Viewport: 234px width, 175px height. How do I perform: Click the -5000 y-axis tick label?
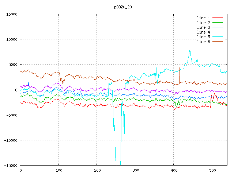pyautogui.click(x=11, y=115)
